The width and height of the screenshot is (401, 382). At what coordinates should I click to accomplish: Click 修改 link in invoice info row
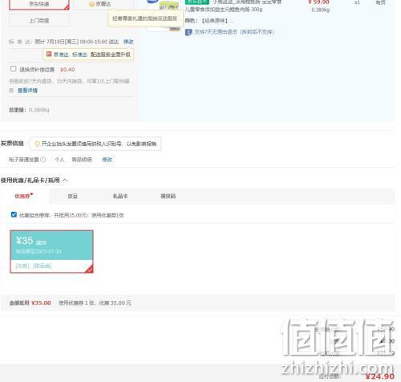coord(107,160)
